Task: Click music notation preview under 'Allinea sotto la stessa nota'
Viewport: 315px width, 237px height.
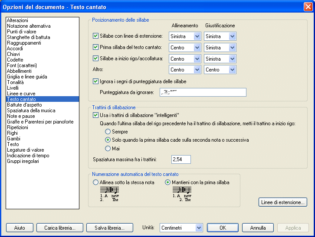Action: coord(109,194)
